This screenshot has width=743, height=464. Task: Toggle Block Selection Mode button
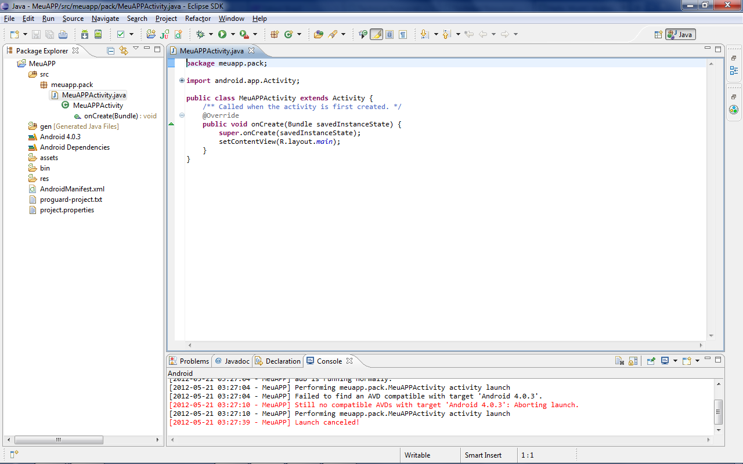pos(389,34)
